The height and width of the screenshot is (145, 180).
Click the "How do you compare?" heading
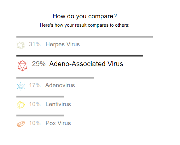point(85,16)
